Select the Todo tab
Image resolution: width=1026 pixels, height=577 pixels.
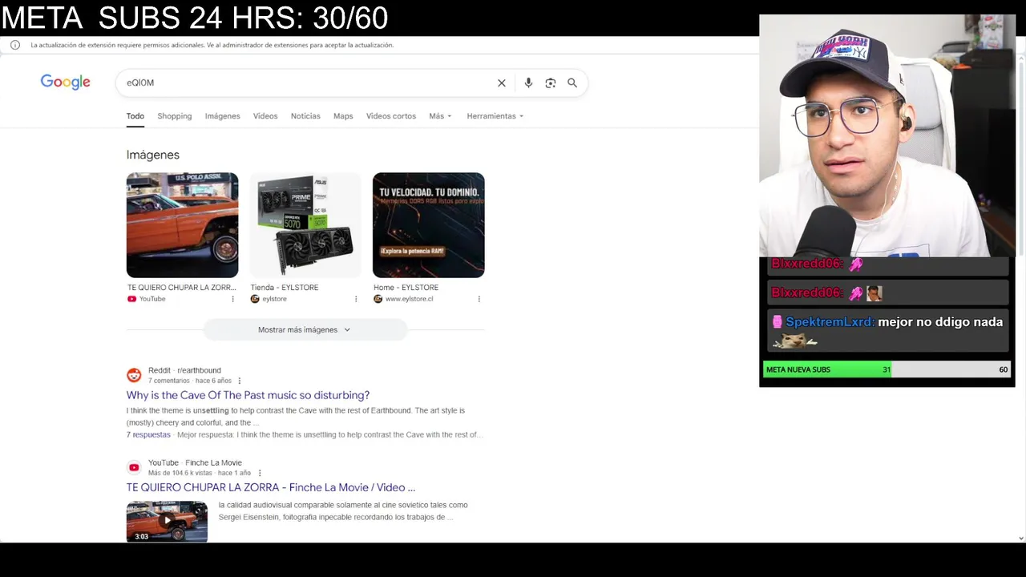[135, 116]
